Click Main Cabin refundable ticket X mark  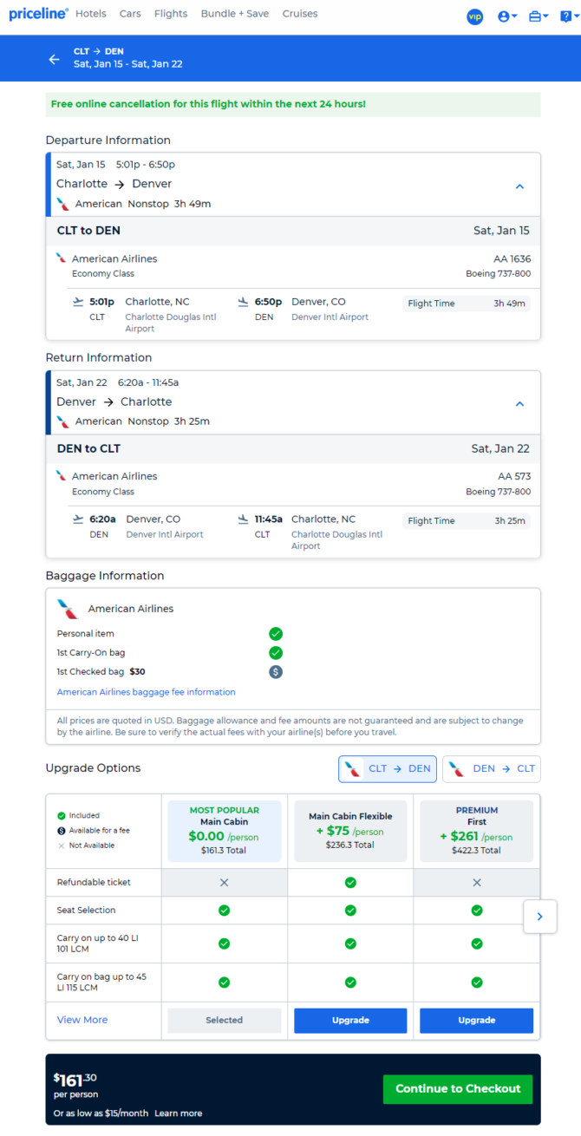(224, 882)
